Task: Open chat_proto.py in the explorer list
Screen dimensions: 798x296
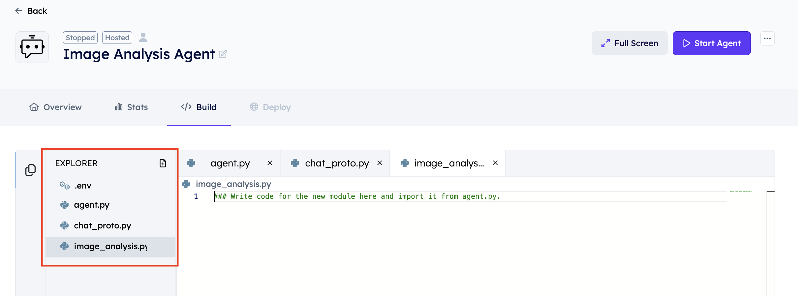Action: coord(110,226)
